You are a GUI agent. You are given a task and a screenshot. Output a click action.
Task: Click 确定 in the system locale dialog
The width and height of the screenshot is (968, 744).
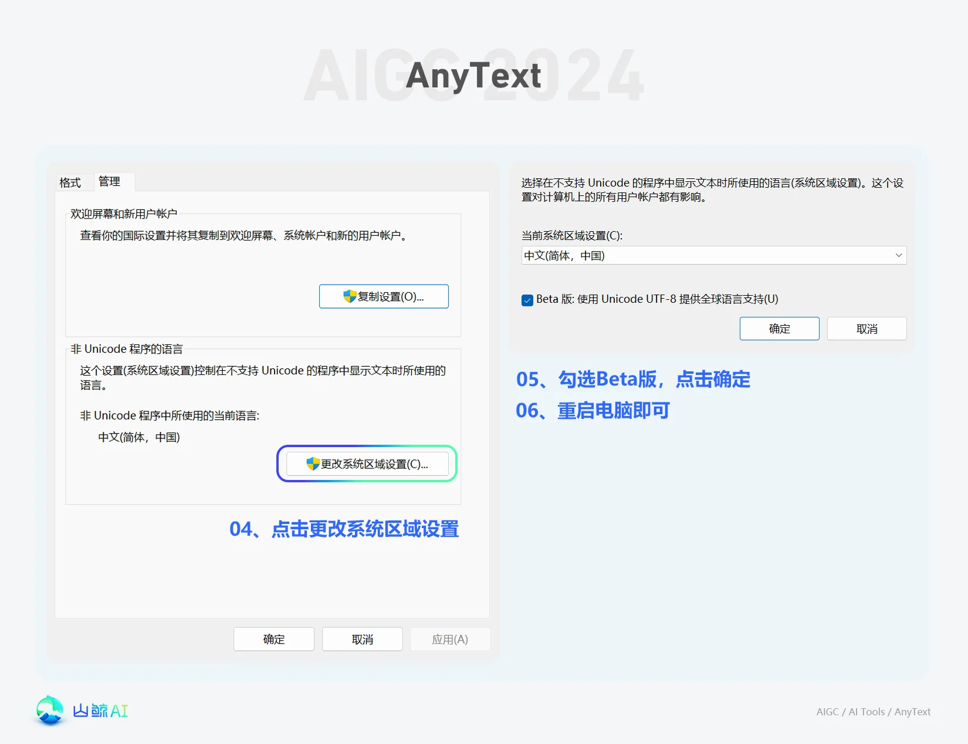[780, 329]
